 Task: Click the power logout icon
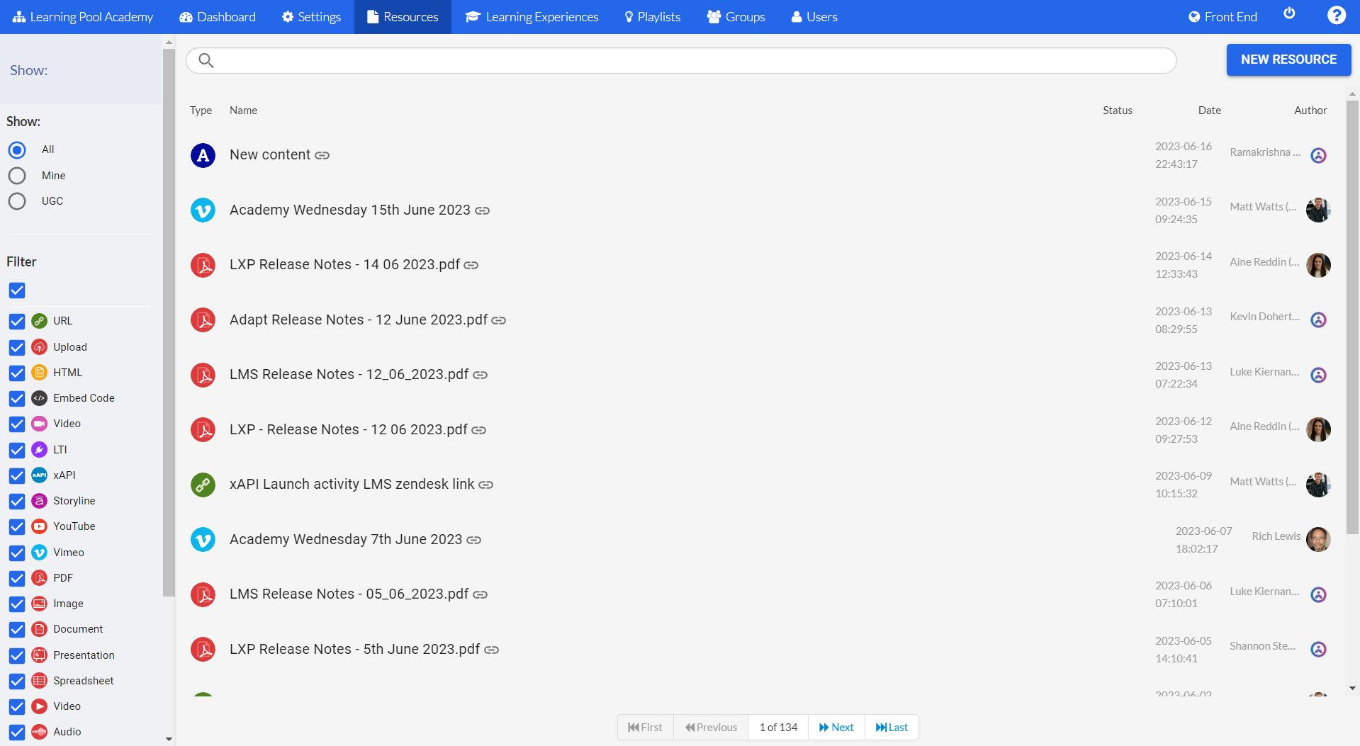tap(1289, 14)
